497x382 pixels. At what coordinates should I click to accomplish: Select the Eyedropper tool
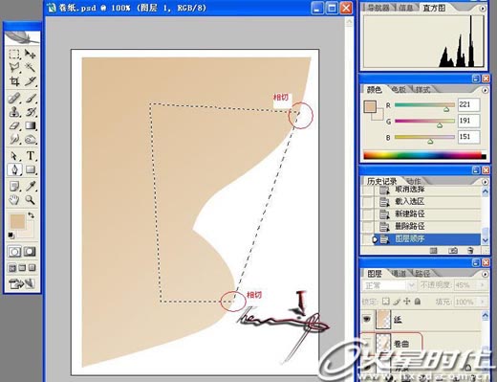click(31, 186)
